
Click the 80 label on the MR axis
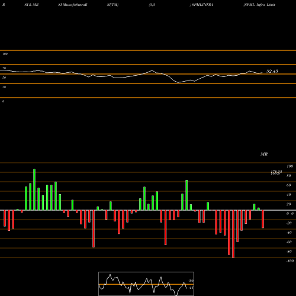point(289,176)
